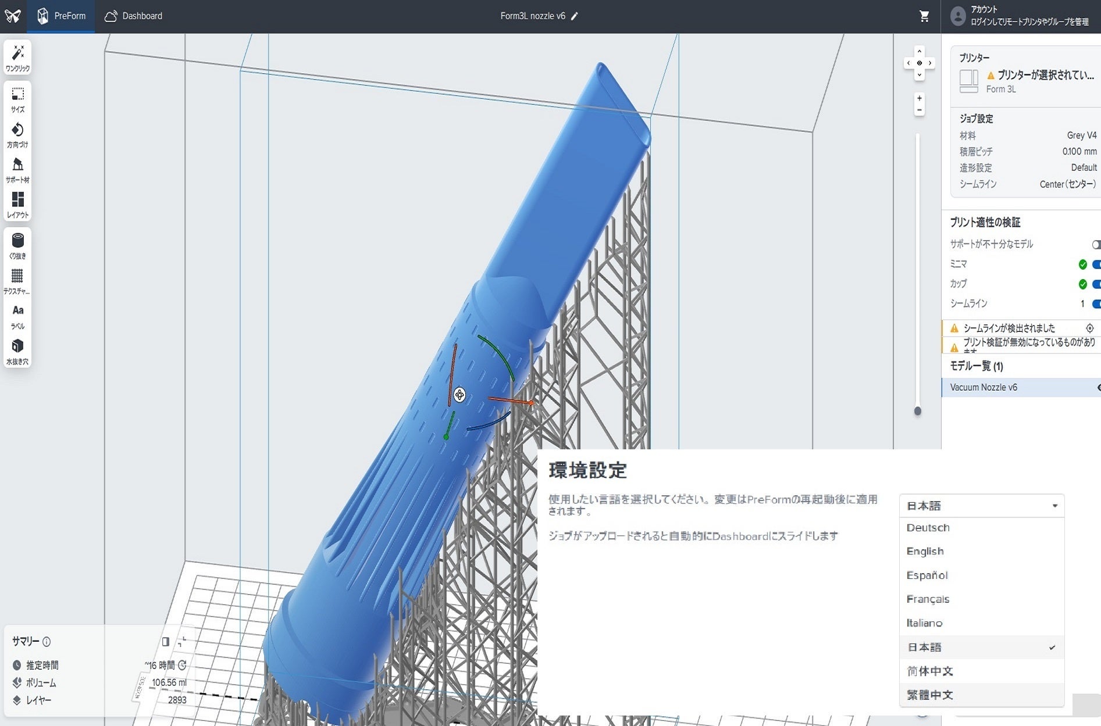The width and height of the screenshot is (1101, 726).
Task: Open the Grey V4 material setting
Action: point(1082,135)
